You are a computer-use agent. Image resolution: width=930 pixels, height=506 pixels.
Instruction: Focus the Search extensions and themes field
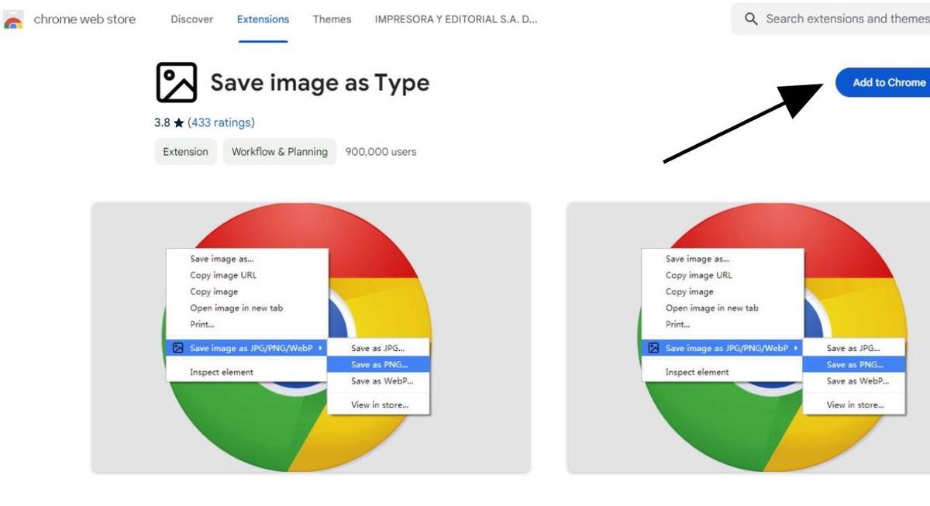click(845, 19)
